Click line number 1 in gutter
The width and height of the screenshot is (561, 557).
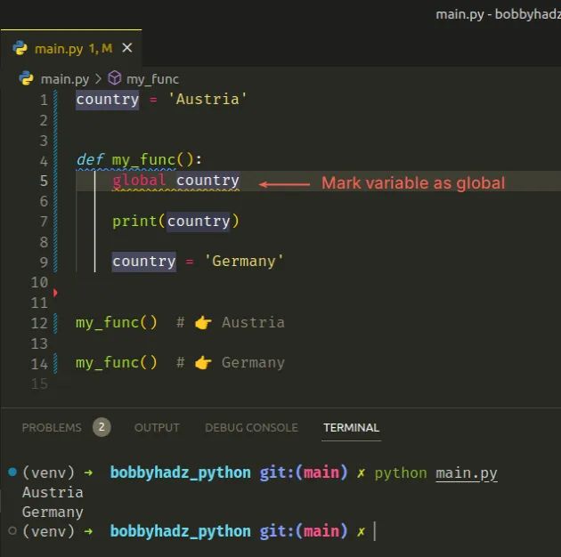(44, 100)
